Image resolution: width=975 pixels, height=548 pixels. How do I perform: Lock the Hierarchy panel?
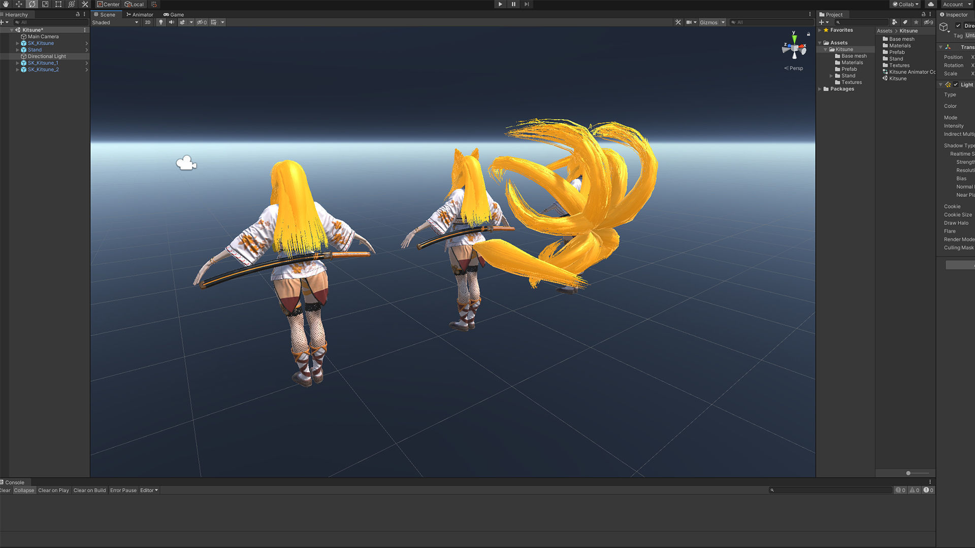point(78,14)
